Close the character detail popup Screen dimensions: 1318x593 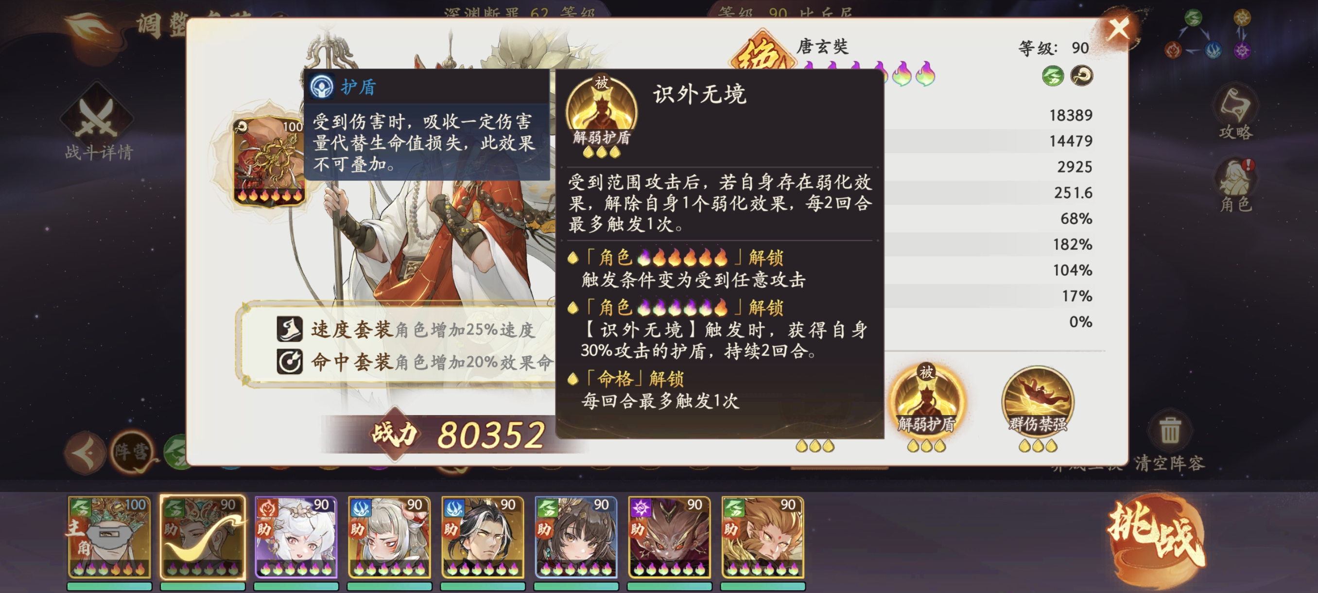(x=1118, y=29)
